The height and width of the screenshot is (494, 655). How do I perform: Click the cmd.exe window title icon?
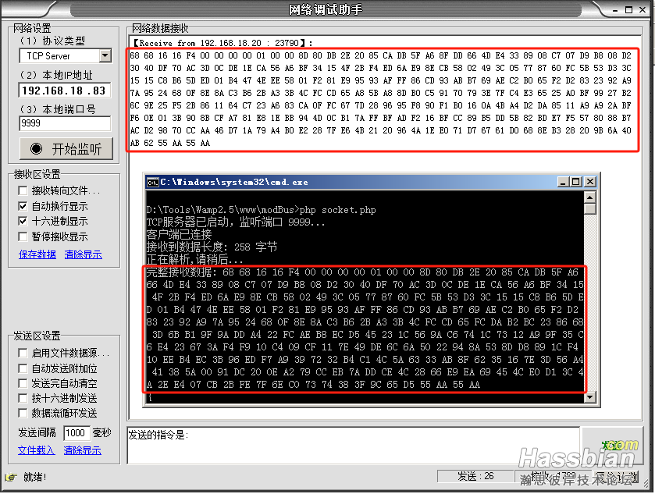tap(153, 182)
